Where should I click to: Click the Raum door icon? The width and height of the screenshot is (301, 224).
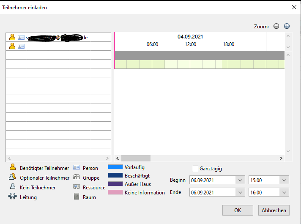click(x=77, y=197)
